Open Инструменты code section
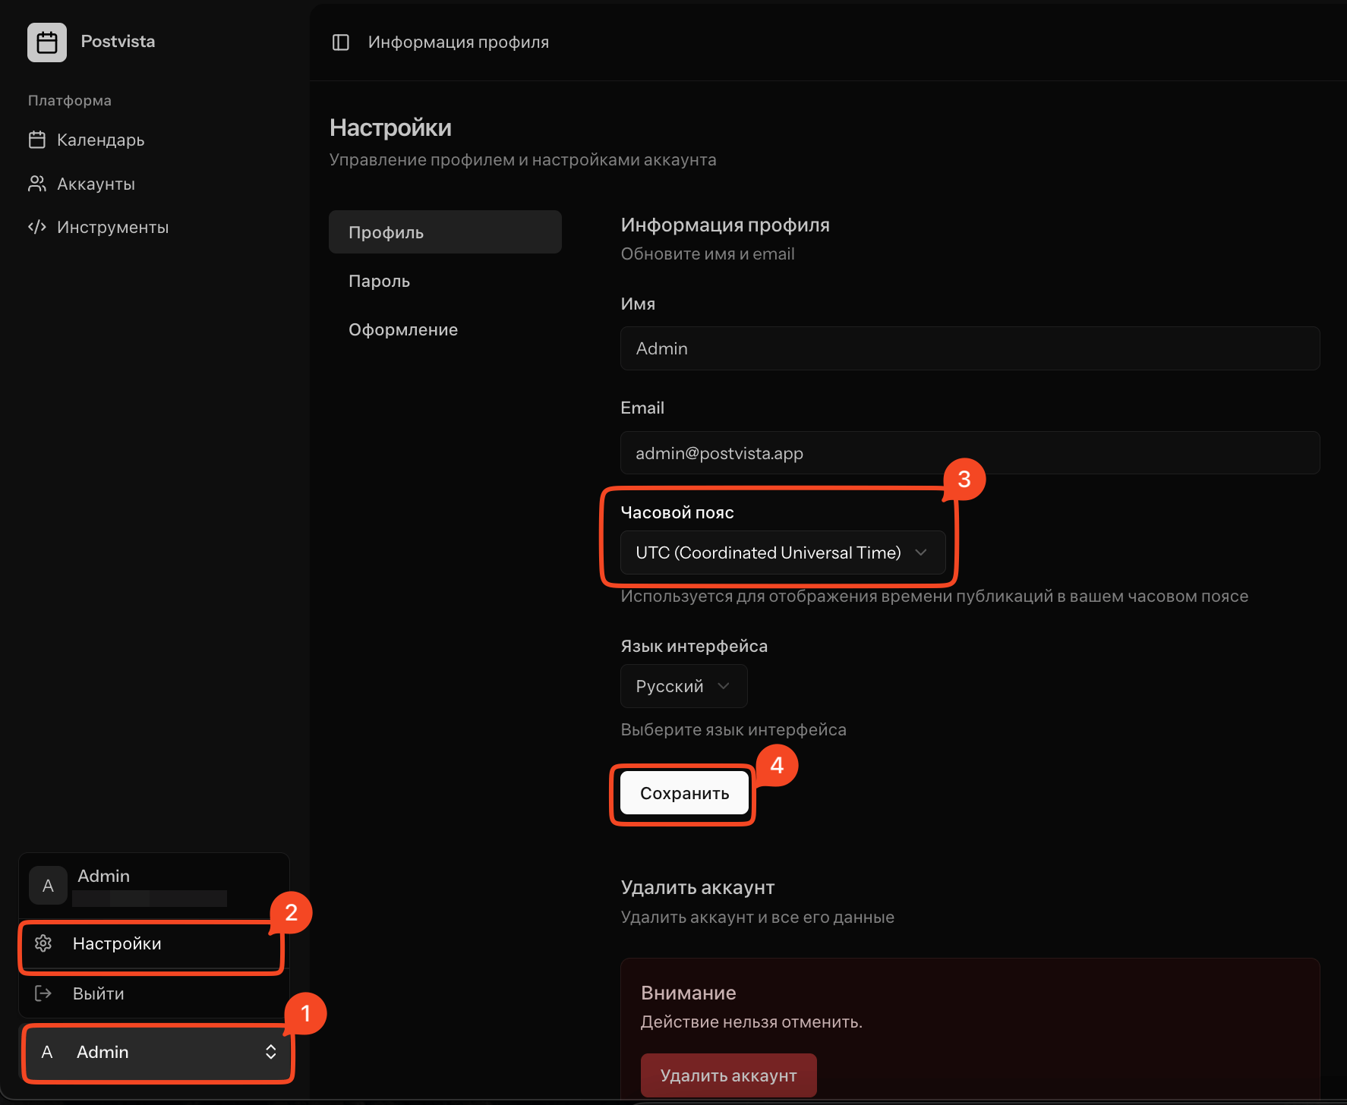The image size is (1347, 1105). click(x=112, y=228)
